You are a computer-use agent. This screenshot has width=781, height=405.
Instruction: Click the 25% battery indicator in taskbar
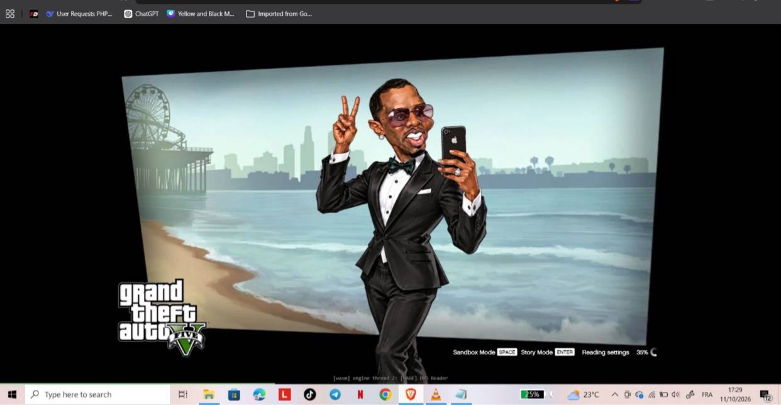click(532, 394)
